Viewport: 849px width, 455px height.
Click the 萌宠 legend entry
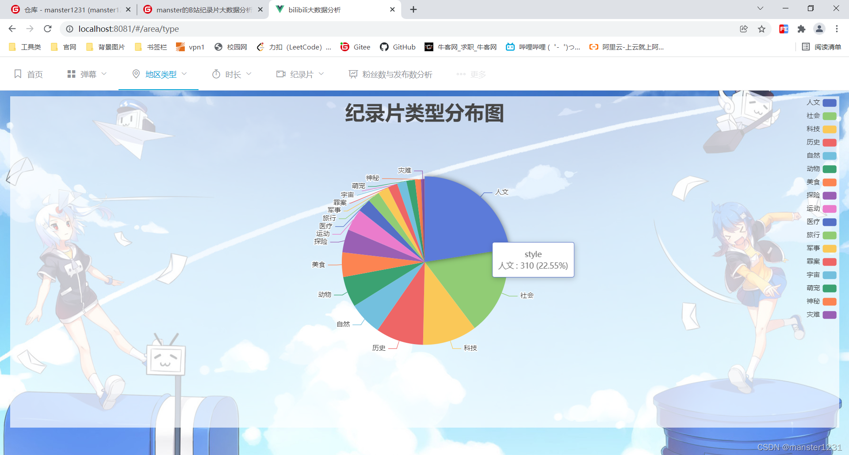[x=821, y=288]
